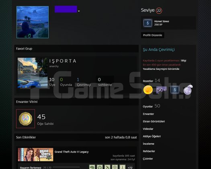Open the level 22 badge circle
Image resolution: width=211 pixels, height=169 pixels.
click(159, 10)
